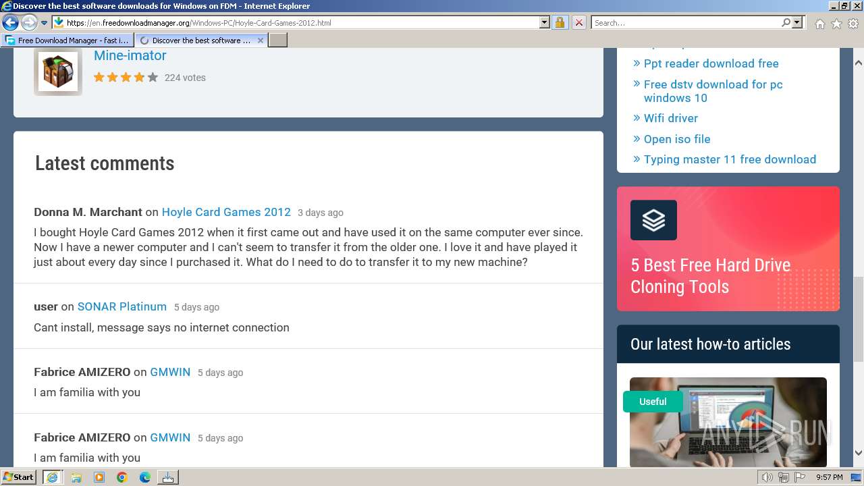Go forward with the browser Forward arrow

(28, 23)
